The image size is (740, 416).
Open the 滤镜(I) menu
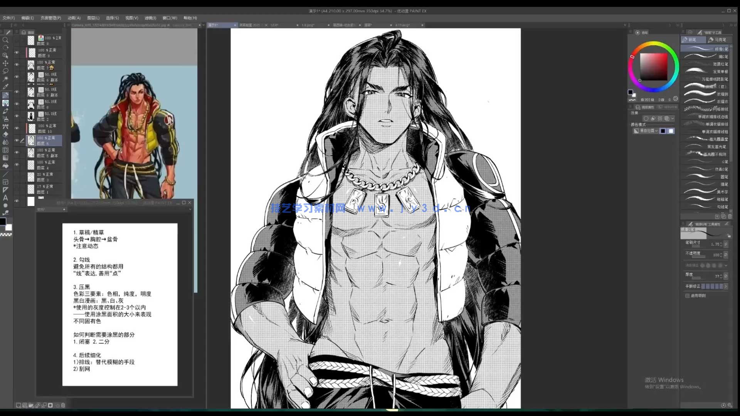150,18
